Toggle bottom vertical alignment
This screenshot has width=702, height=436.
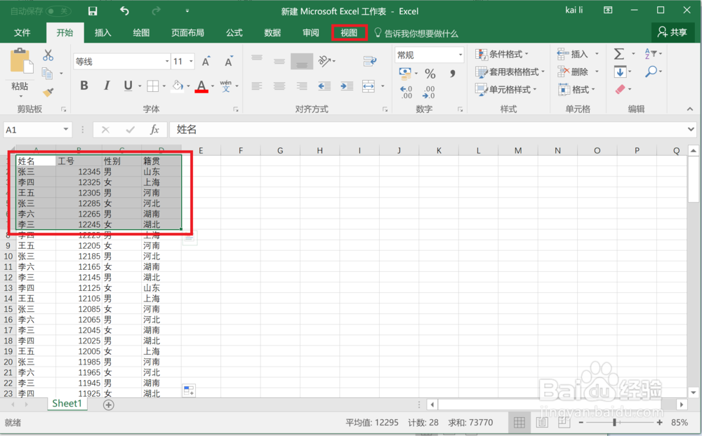[x=302, y=61]
